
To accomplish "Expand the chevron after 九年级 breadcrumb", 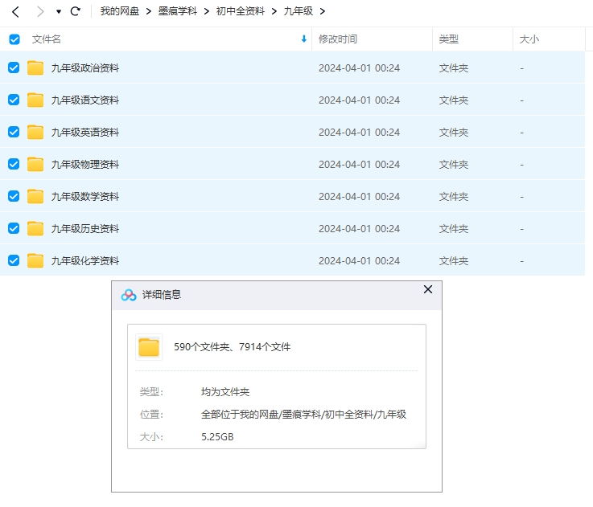I will point(323,12).
